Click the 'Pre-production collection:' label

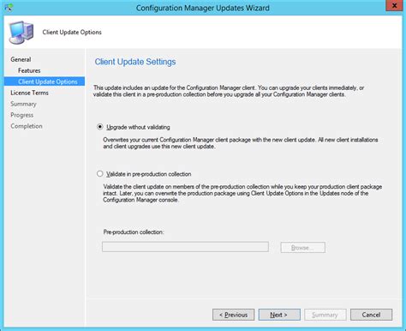134,232
